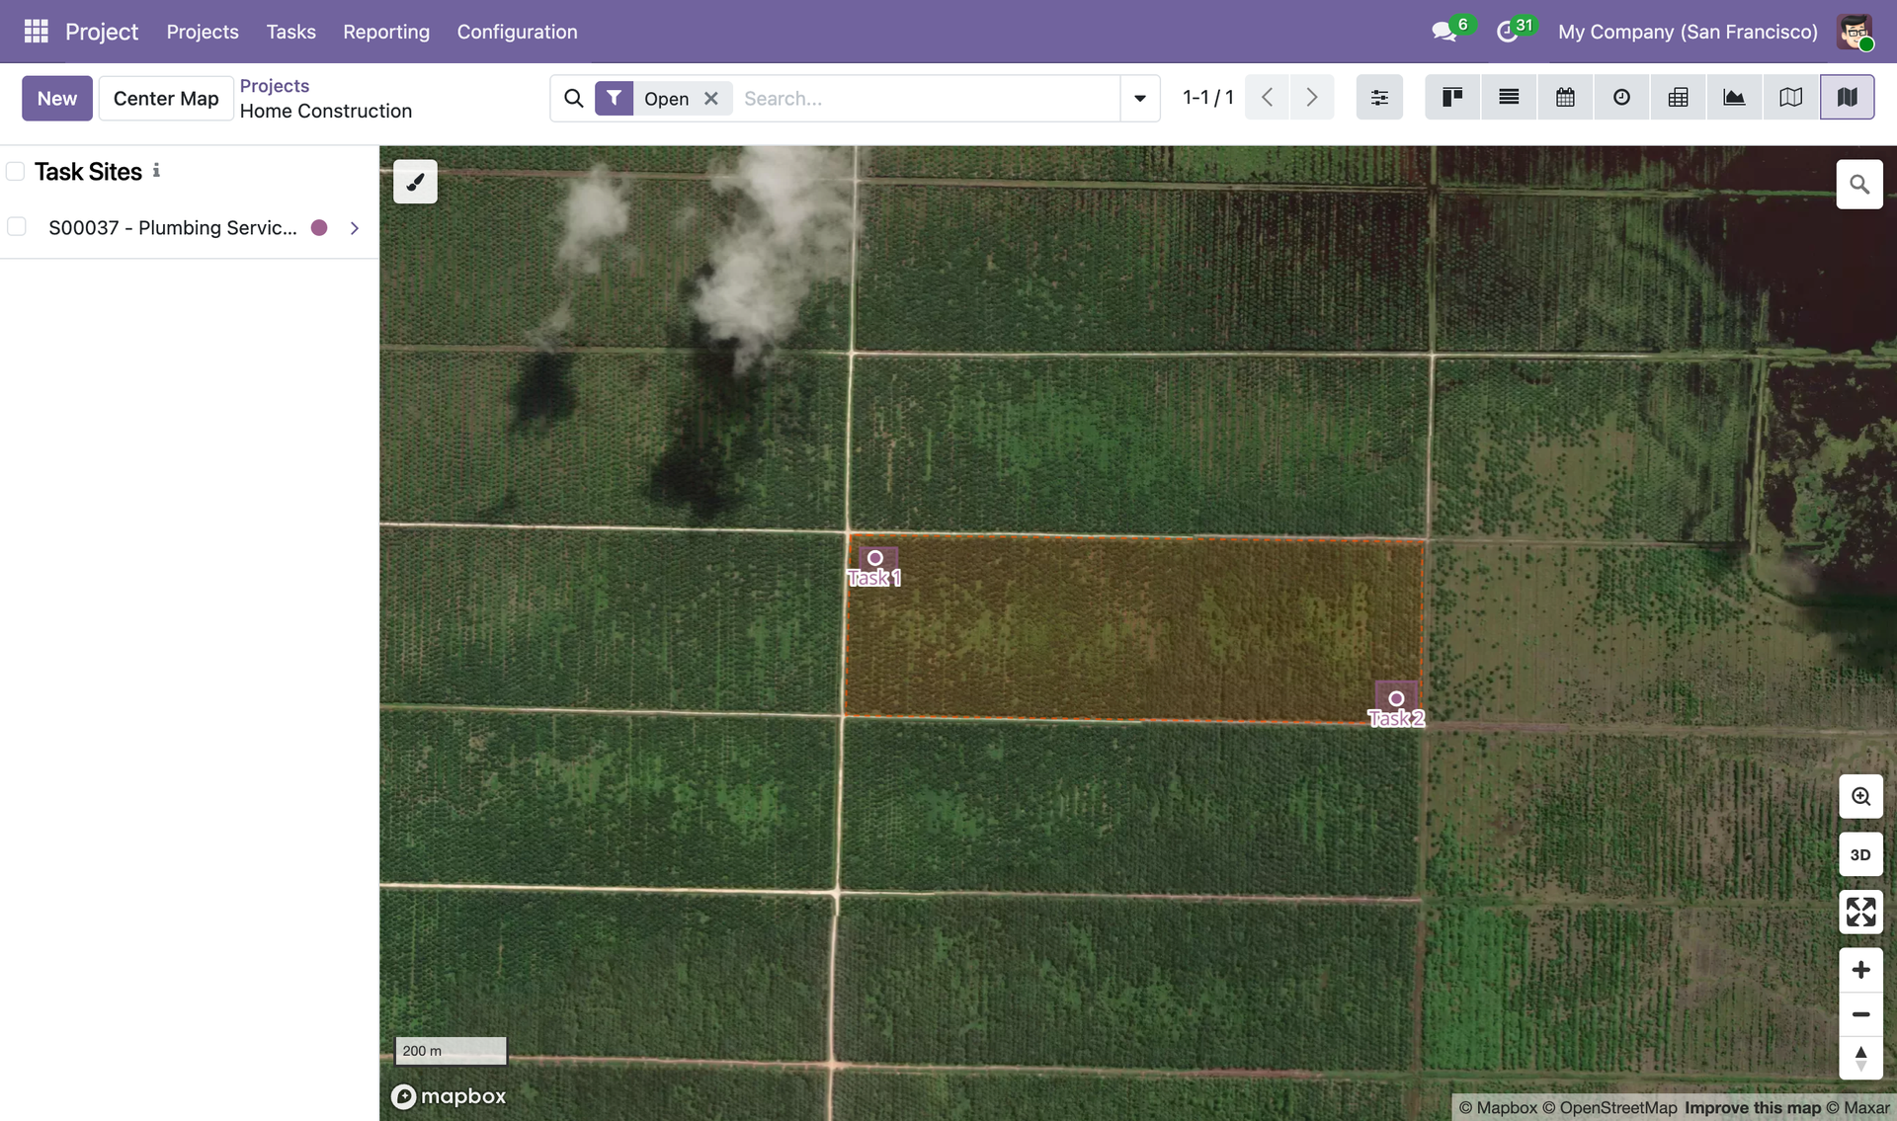
Task: Click the pager counter 1-1 / 1
Action: click(1208, 97)
